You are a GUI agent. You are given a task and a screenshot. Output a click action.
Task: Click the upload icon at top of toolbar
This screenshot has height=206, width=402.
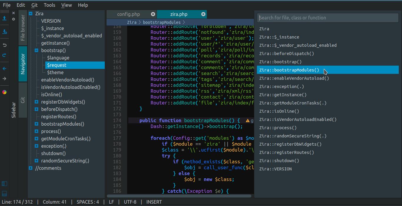point(4,18)
